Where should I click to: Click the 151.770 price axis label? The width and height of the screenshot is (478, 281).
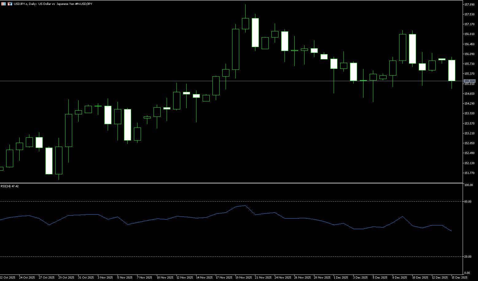(x=470, y=173)
